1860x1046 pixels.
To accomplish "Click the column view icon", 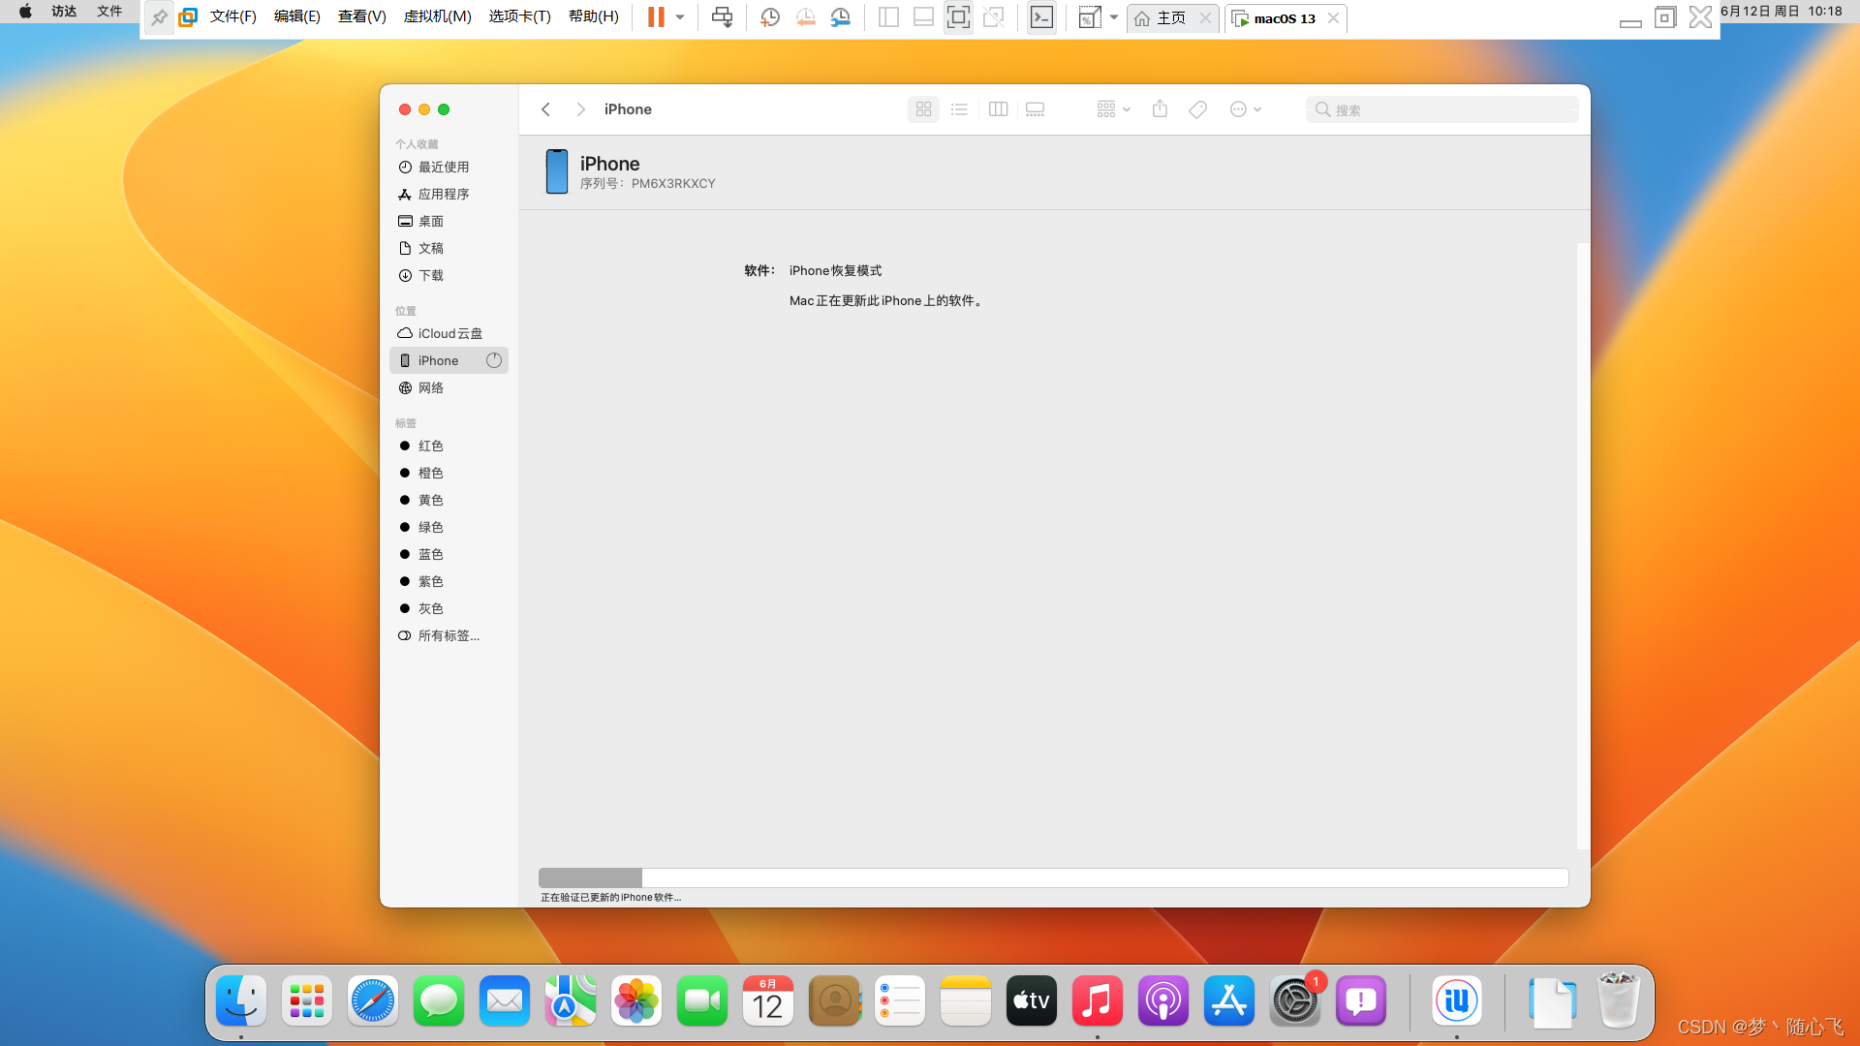I will 998,108.
